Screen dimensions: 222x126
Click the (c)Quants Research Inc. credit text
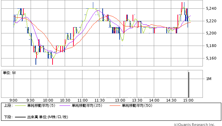(x=195, y=125)
